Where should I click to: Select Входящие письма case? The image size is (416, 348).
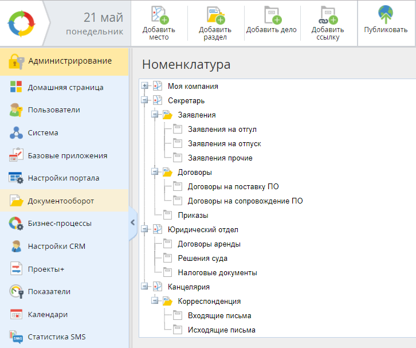pyautogui.click(x=219, y=316)
